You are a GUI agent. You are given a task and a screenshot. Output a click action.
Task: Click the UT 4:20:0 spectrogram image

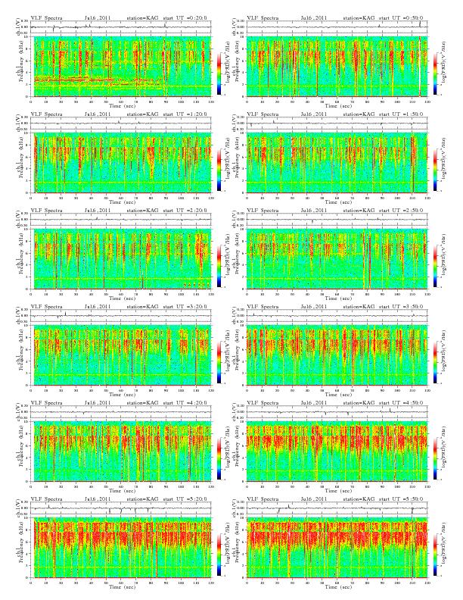pos(121,452)
